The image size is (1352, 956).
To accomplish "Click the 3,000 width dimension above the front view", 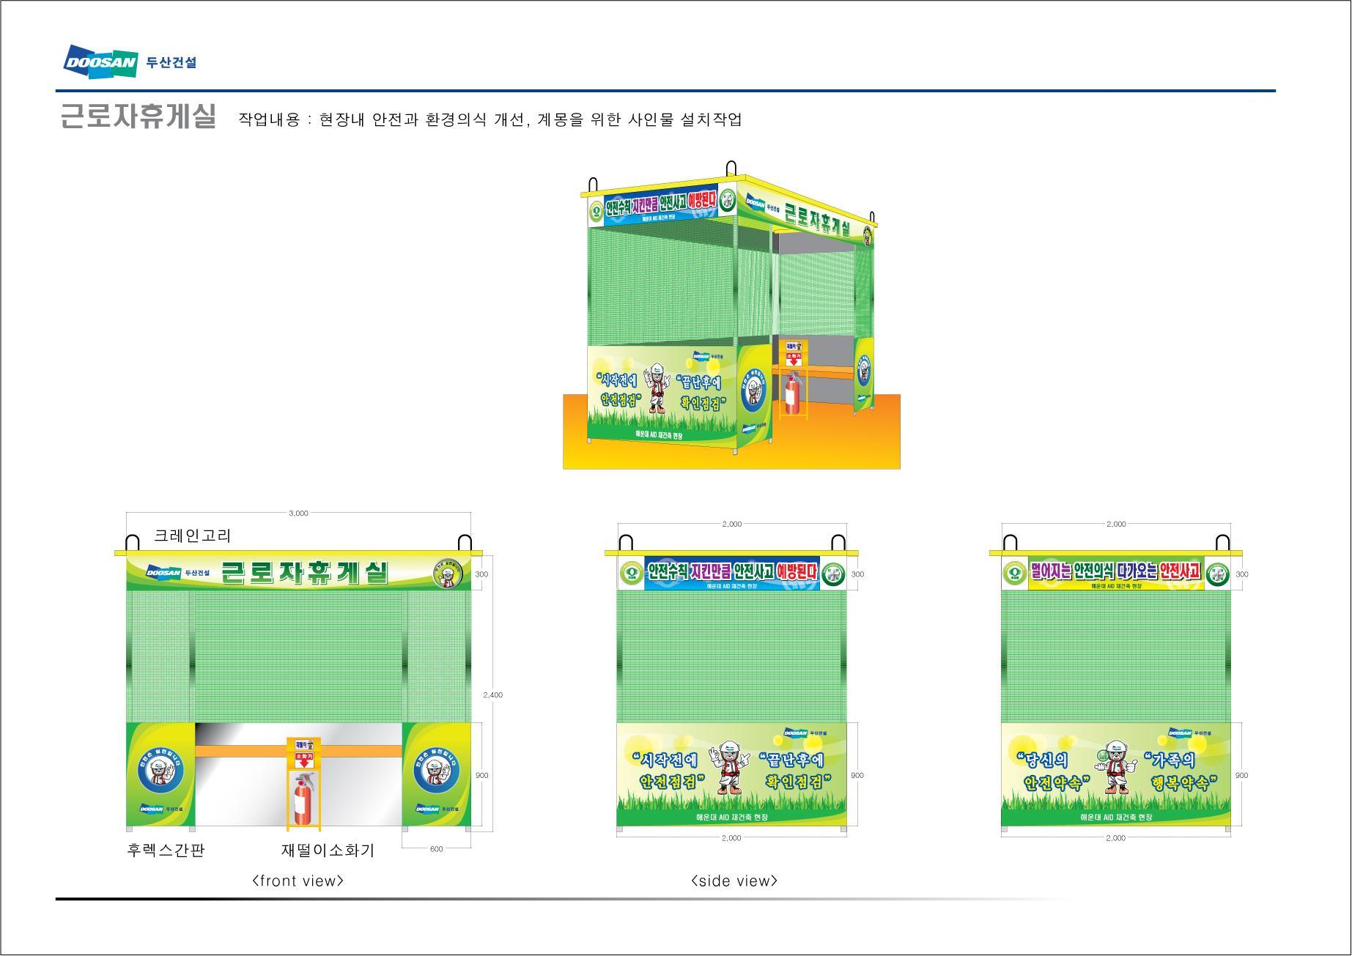I will click(x=298, y=513).
